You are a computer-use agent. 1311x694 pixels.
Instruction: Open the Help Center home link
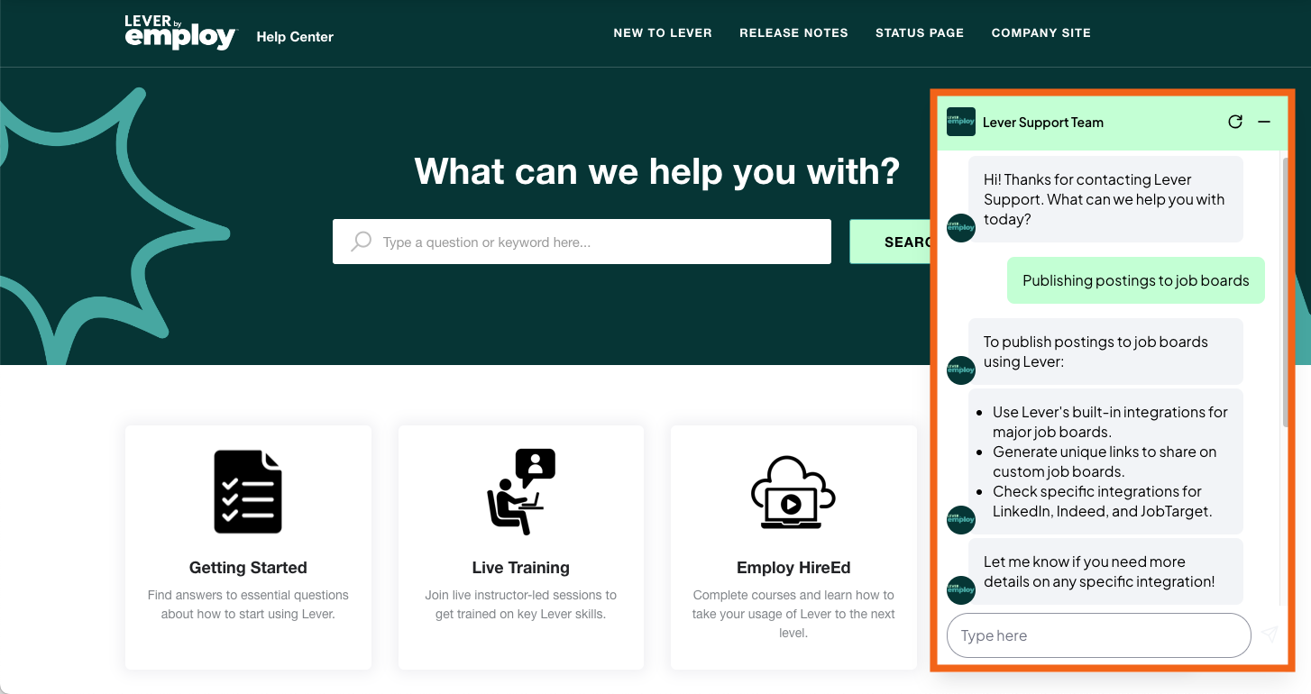click(295, 37)
